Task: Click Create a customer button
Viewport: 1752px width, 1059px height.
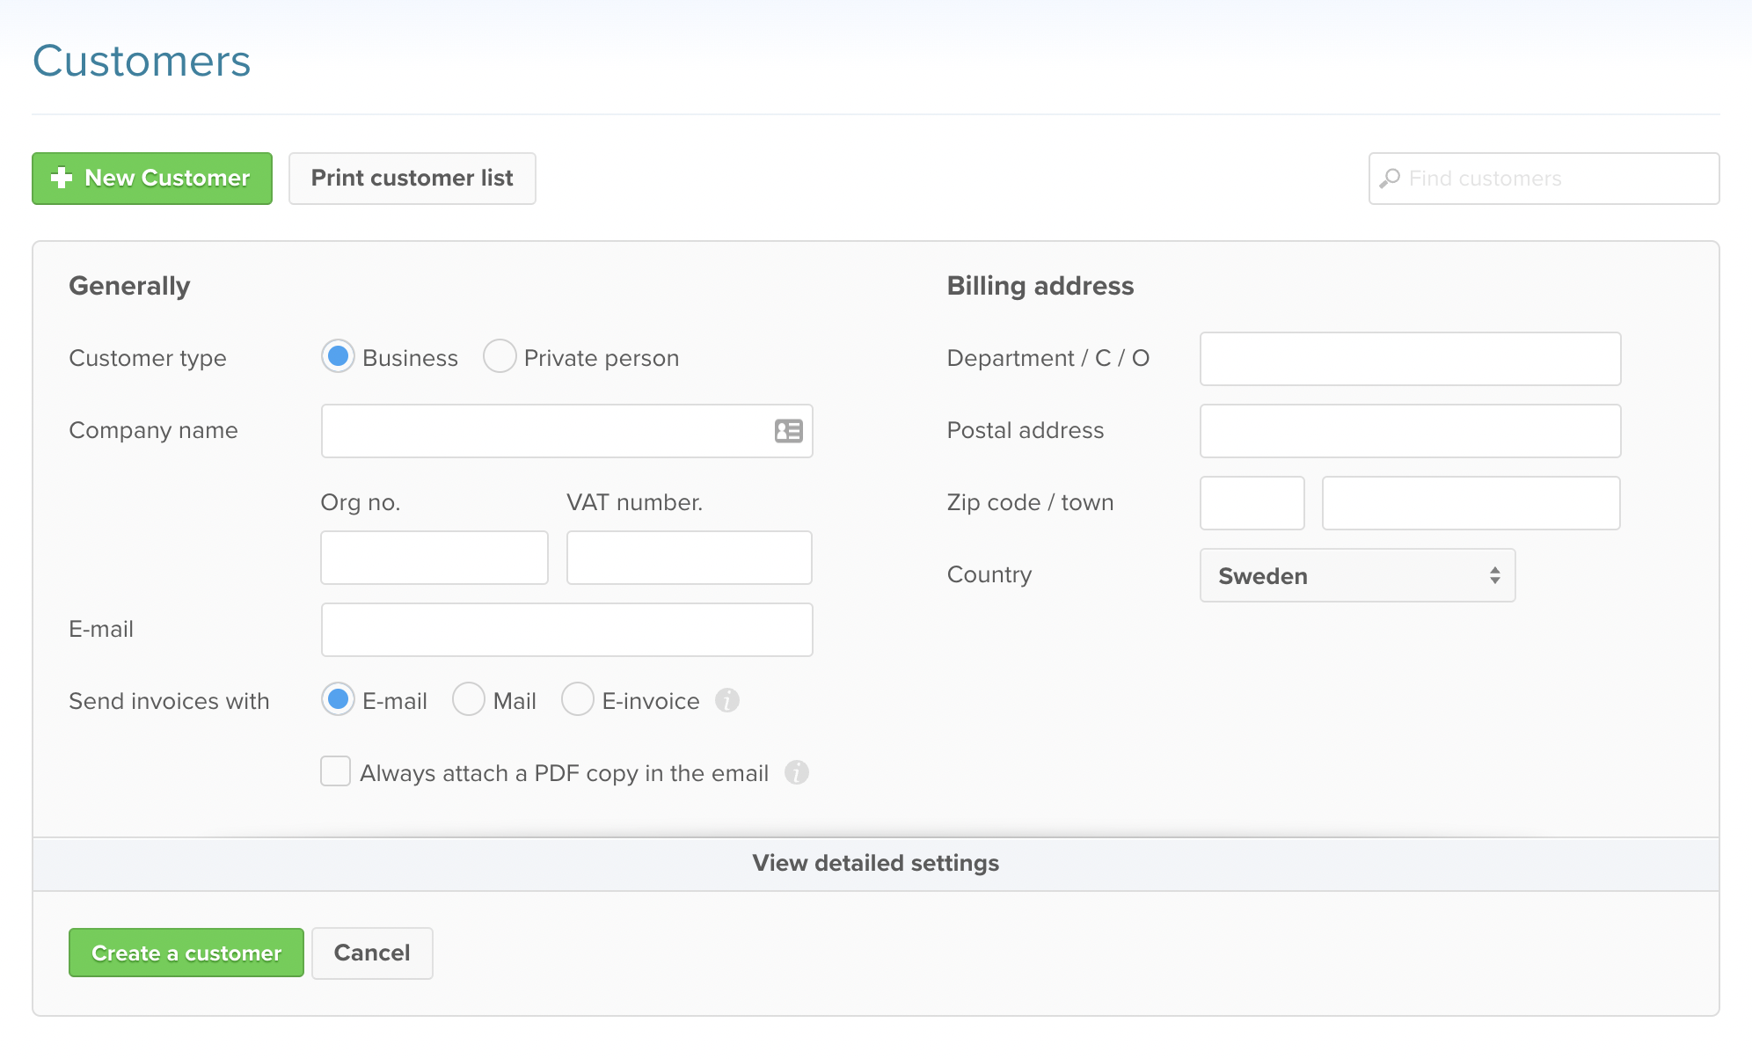Action: point(186,953)
